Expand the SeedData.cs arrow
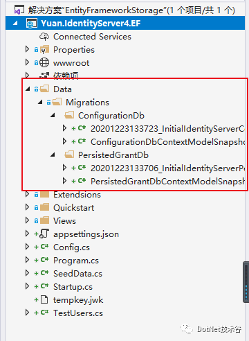 [x=27, y=273]
